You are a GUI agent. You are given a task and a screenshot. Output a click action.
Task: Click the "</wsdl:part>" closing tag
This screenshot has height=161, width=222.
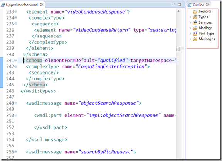(51, 127)
